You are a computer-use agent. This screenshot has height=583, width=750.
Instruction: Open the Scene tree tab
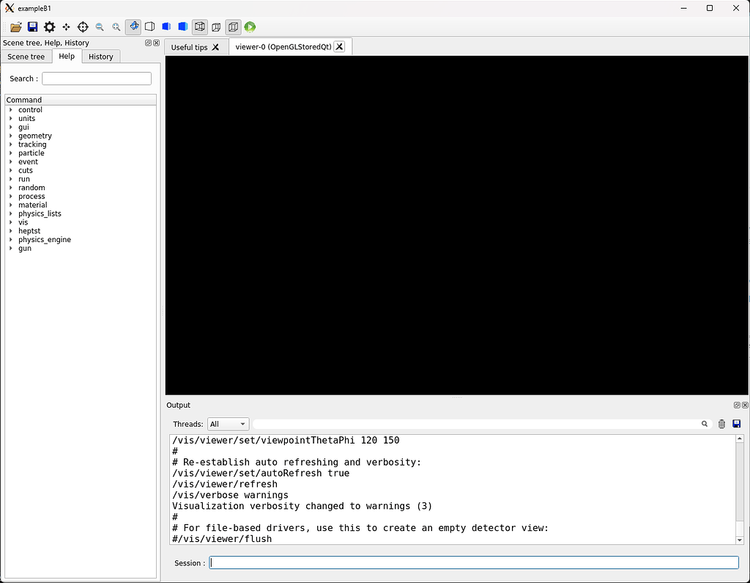27,56
